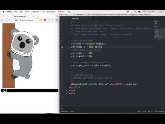Open the Help menu
Image resolution: width=165 pixels, height=124 pixels.
pyautogui.click(x=68, y=12)
